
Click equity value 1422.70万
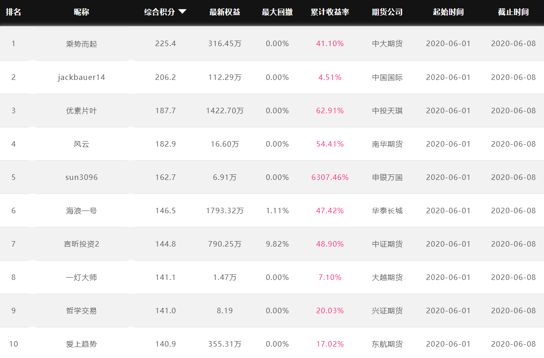pyautogui.click(x=225, y=111)
